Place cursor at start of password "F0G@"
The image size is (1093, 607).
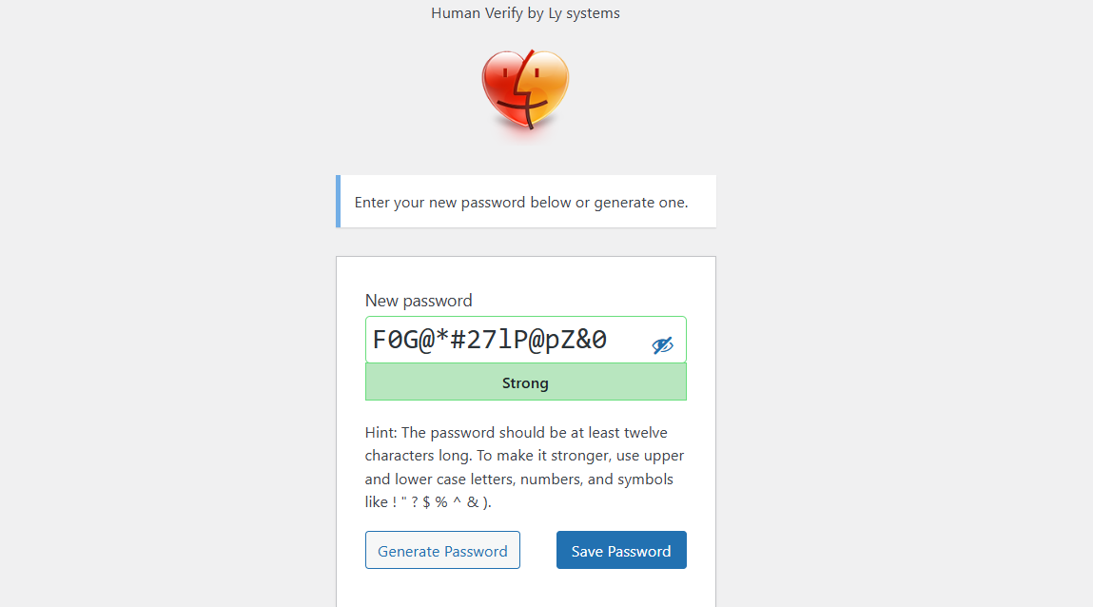(374, 340)
